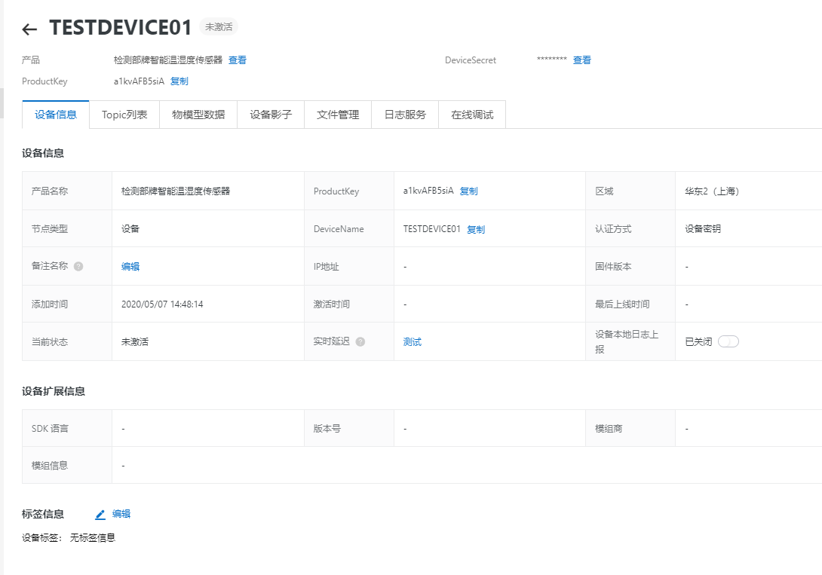
Task: Click the ******** masked DeviceSecret value
Action: pyautogui.click(x=551, y=60)
